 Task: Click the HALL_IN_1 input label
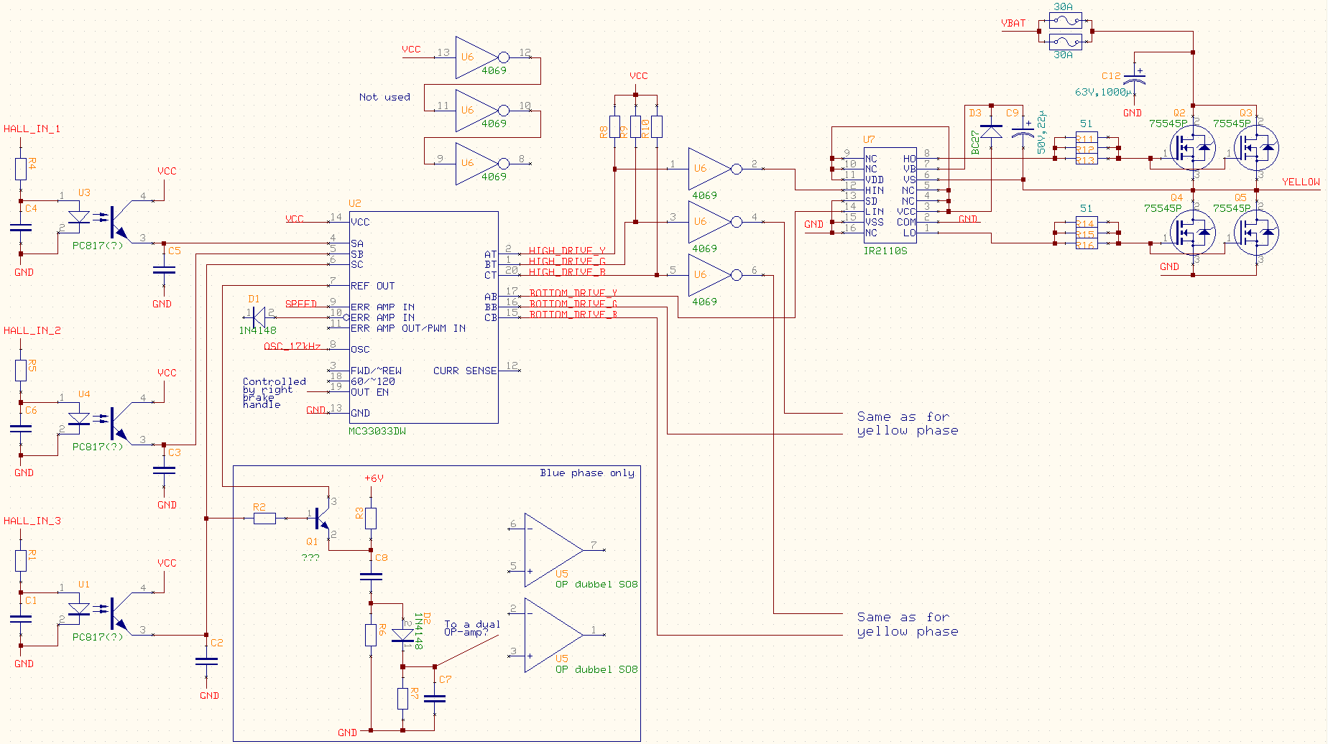[x=32, y=129]
